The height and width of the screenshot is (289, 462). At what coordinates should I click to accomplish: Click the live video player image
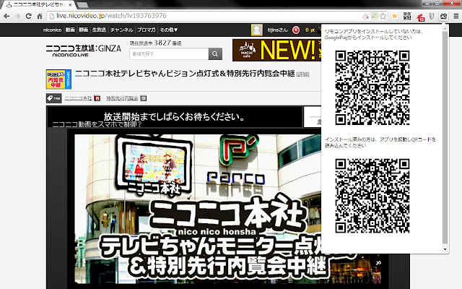197,209
